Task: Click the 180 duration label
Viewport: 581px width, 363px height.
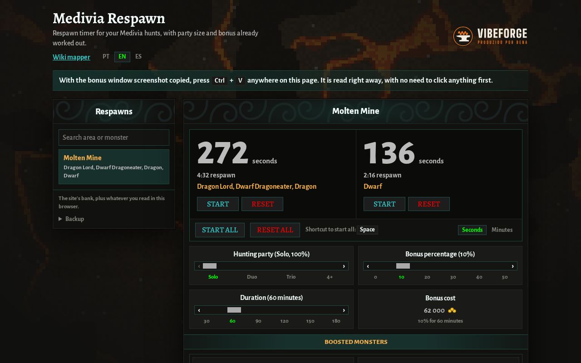Action: 336,321
